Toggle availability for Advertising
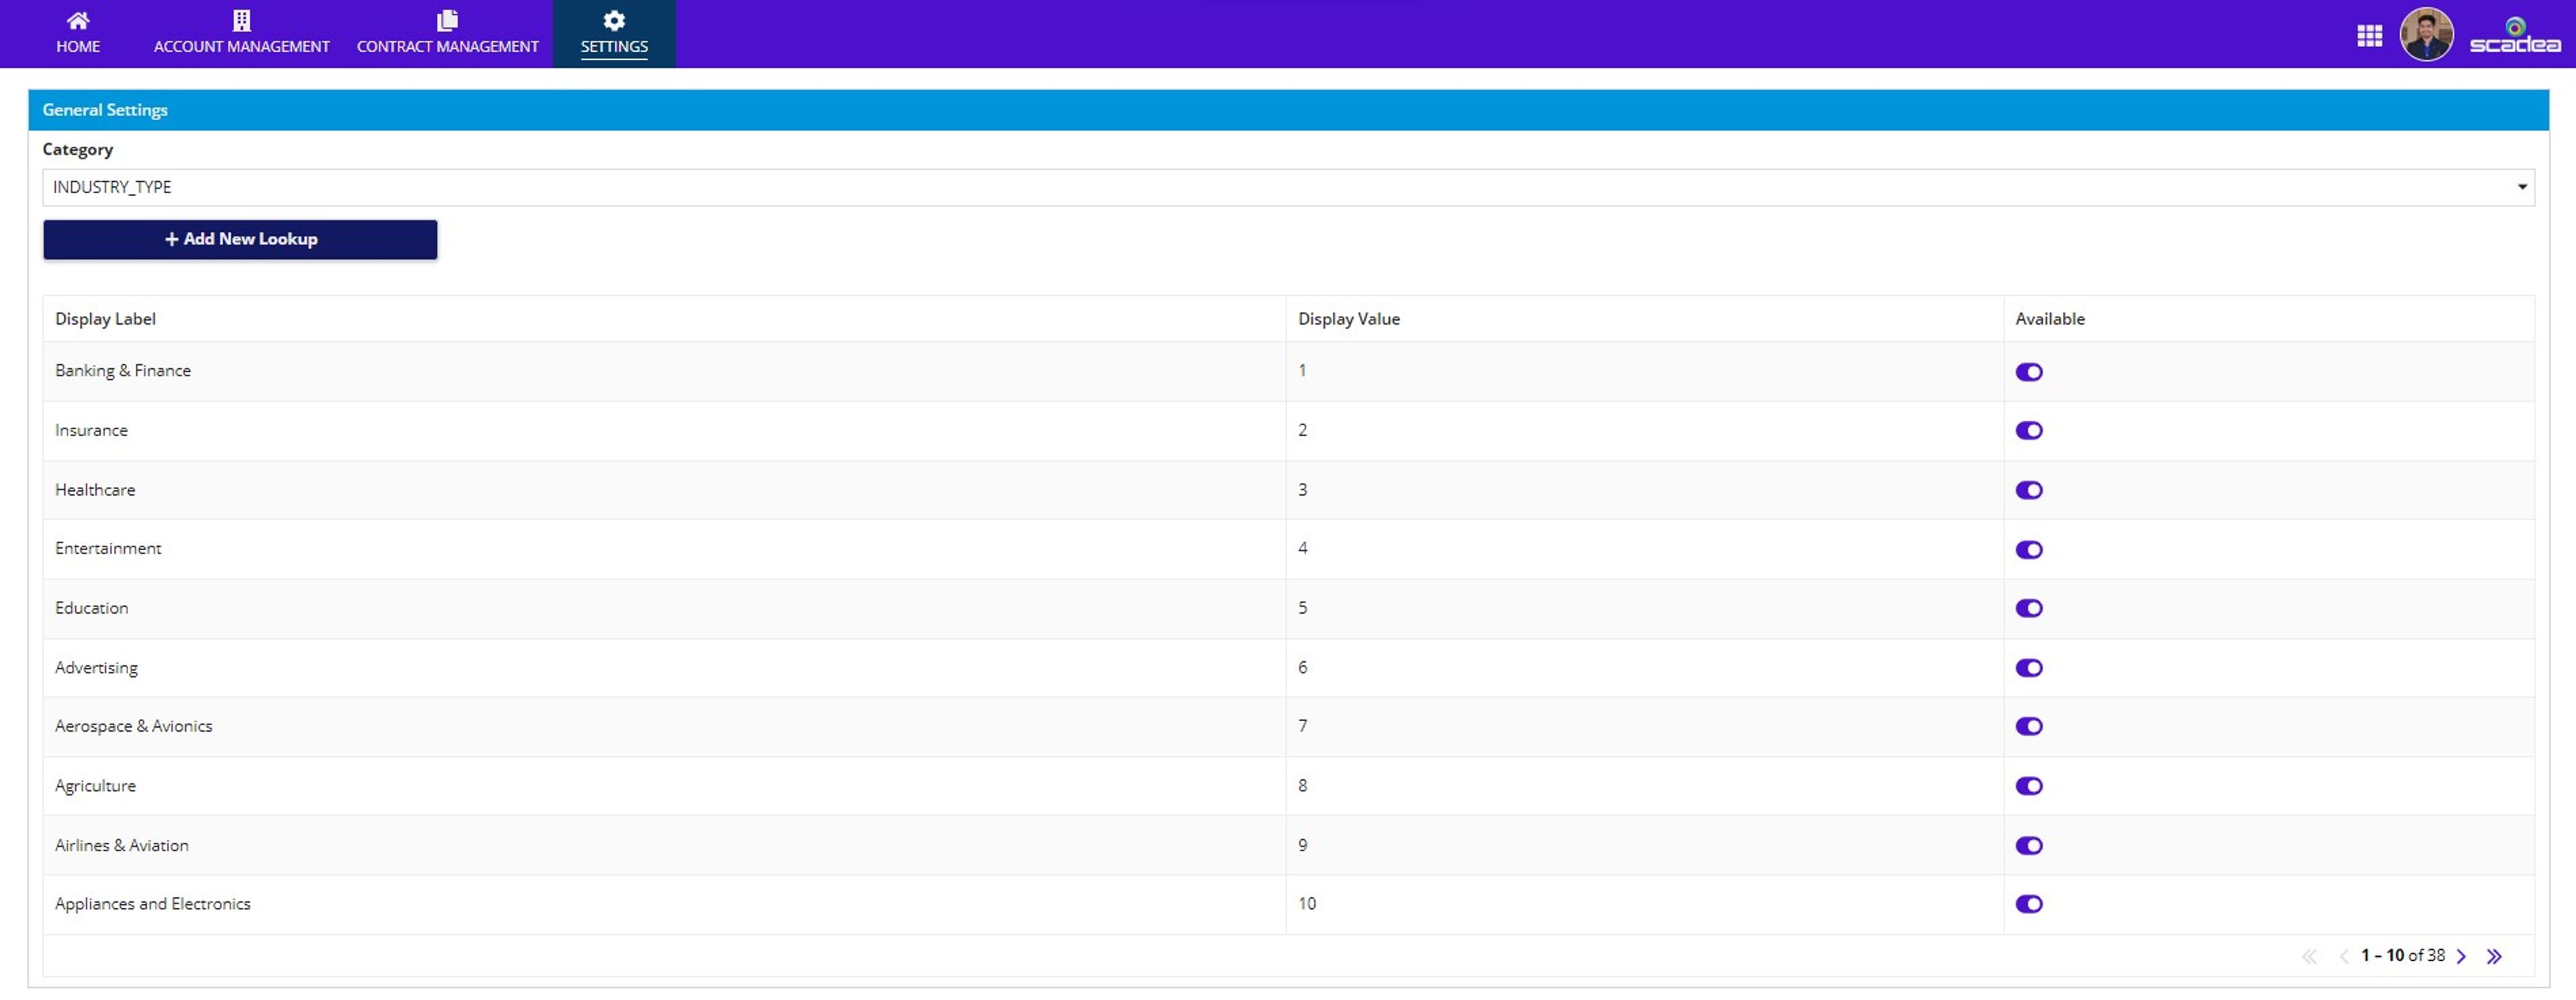 pos(2029,668)
